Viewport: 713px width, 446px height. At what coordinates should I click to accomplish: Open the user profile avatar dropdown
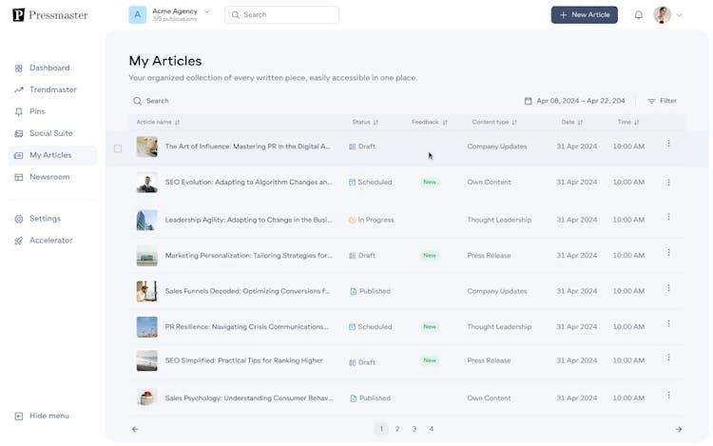click(667, 15)
